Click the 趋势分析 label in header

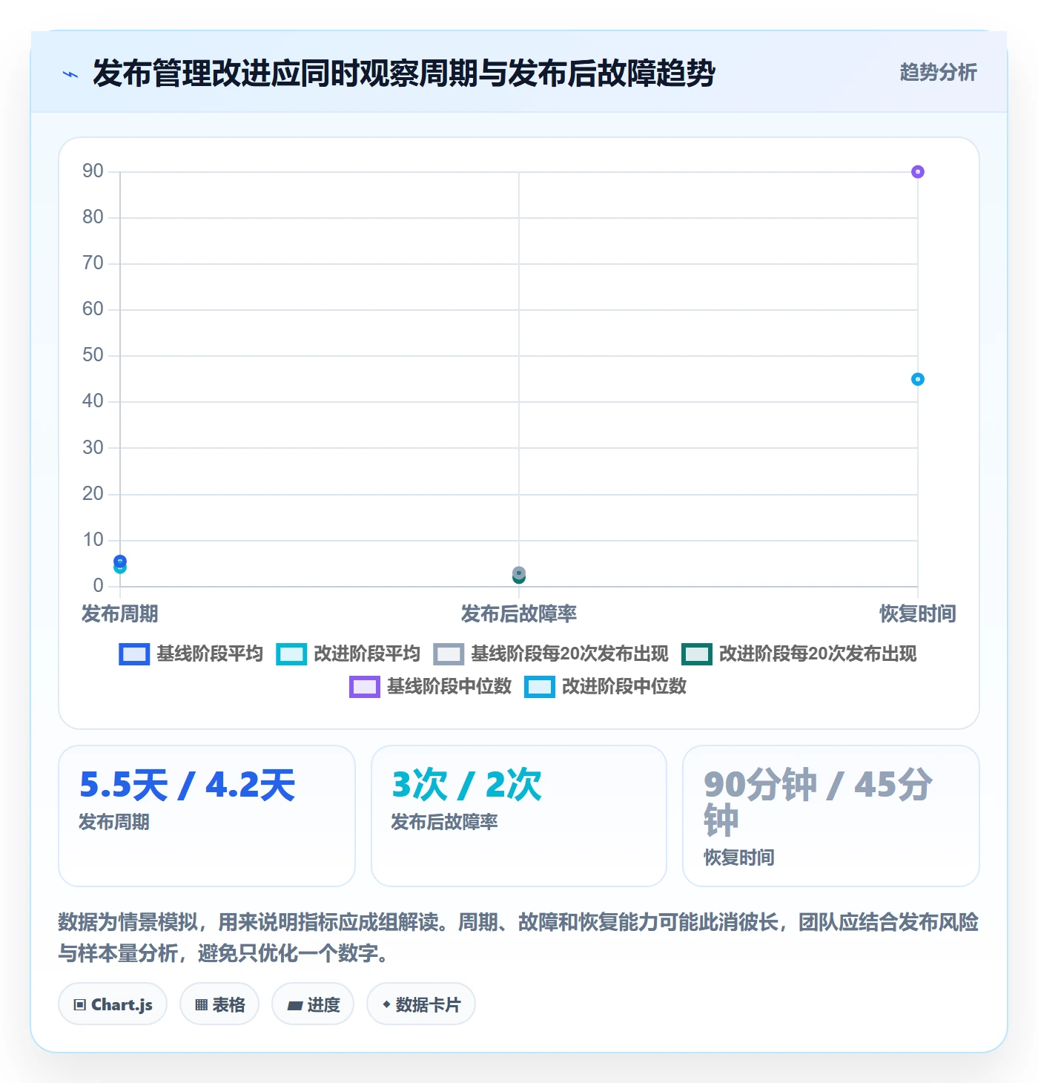(x=938, y=73)
